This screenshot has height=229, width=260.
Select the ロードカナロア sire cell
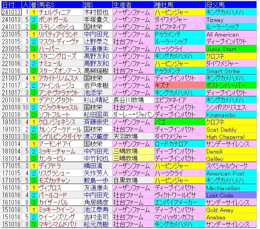pyautogui.click(x=172, y=144)
